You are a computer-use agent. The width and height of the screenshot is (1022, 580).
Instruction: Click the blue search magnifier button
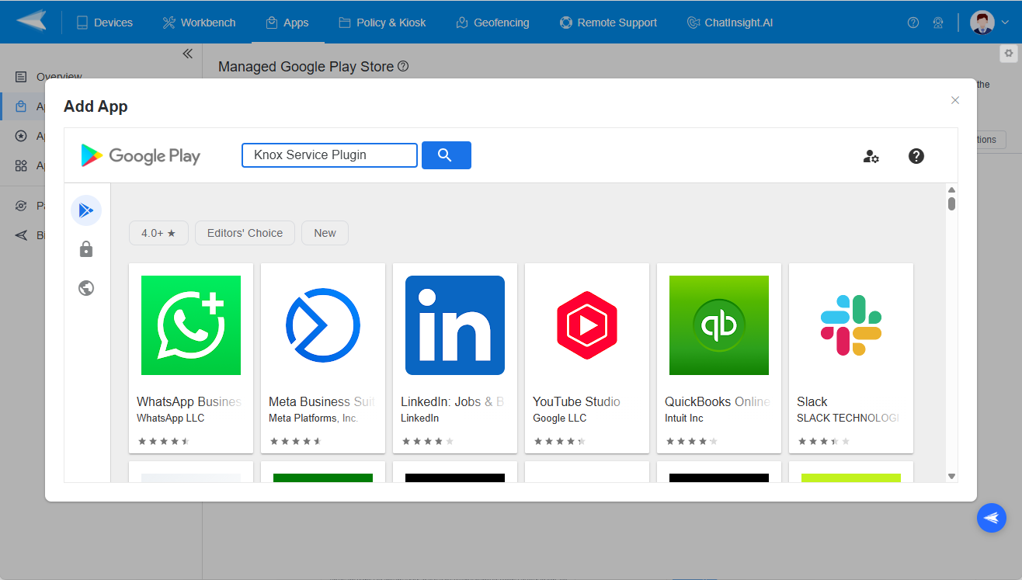click(x=446, y=155)
